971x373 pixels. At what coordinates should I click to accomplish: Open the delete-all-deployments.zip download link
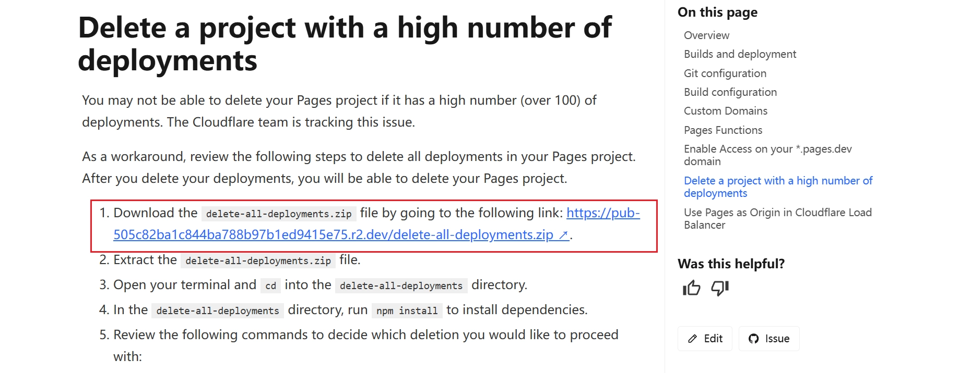pyautogui.click(x=333, y=235)
